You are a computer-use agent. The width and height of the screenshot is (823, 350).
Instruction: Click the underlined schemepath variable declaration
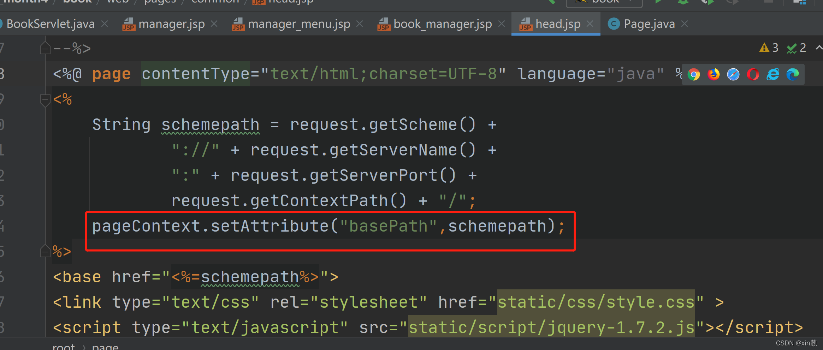(x=211, y=125)
